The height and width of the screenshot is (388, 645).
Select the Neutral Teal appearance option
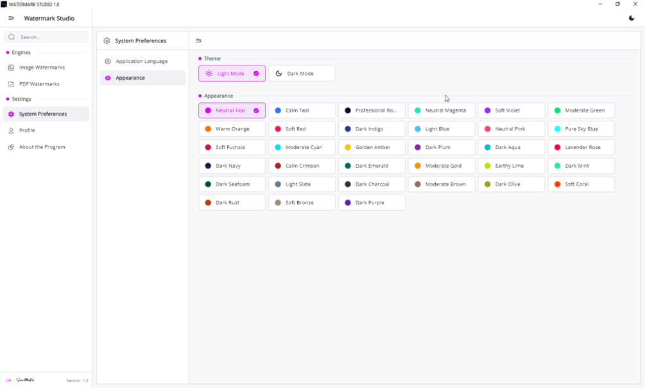click(x=232, y=110)
